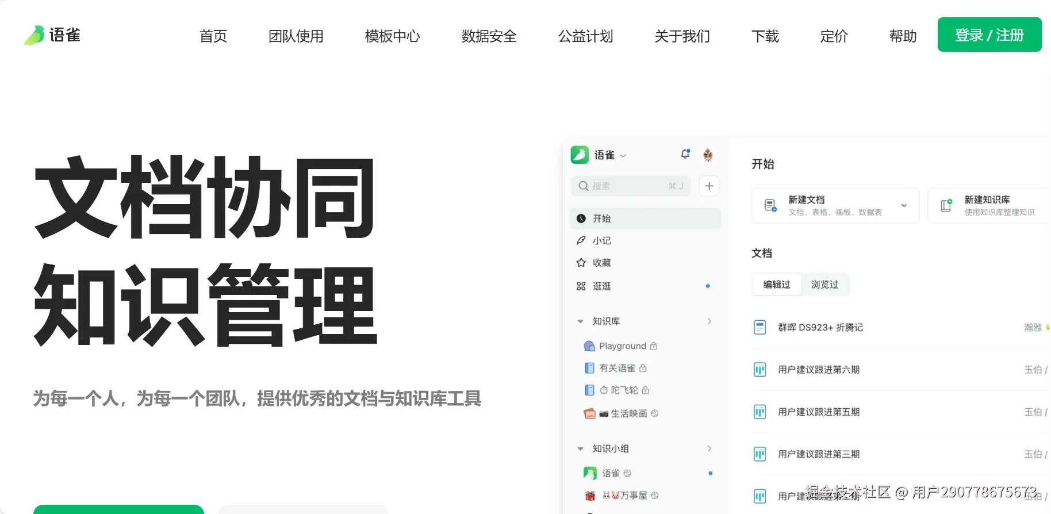Expand the 新建文档 dropdown arrow
Viewport: 1051px width, 514px height.
tap(904, 205)
